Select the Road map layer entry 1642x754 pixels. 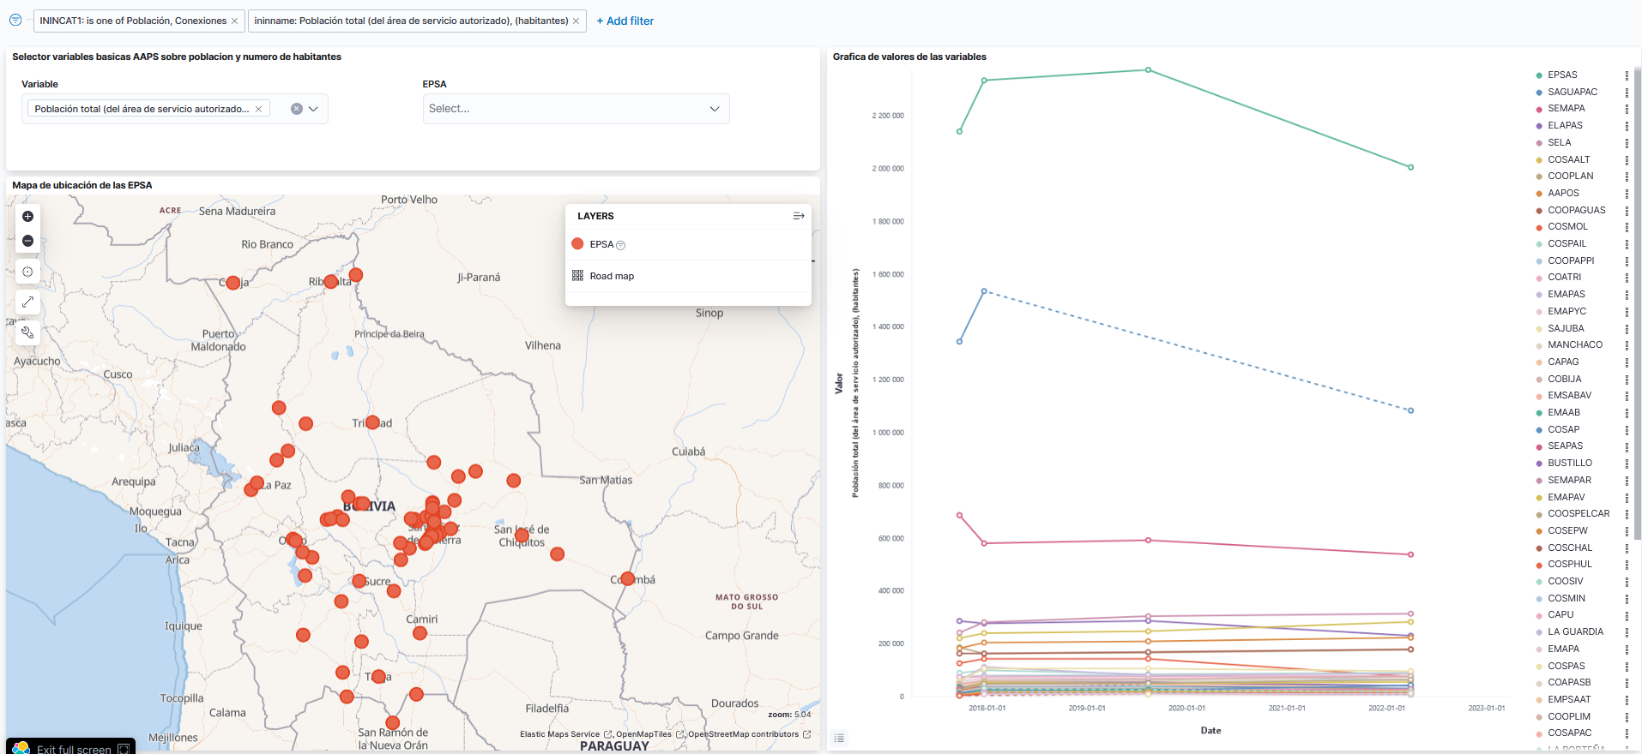[x=612, y=276]
